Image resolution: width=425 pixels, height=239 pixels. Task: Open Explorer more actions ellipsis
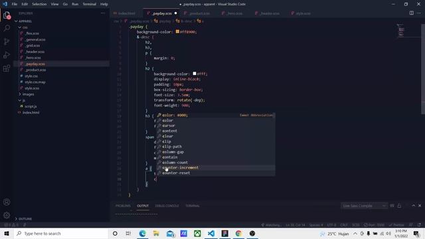(103, 13)
